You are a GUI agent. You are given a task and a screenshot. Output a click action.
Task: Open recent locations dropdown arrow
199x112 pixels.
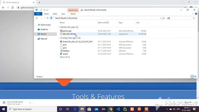pos(44,18)
